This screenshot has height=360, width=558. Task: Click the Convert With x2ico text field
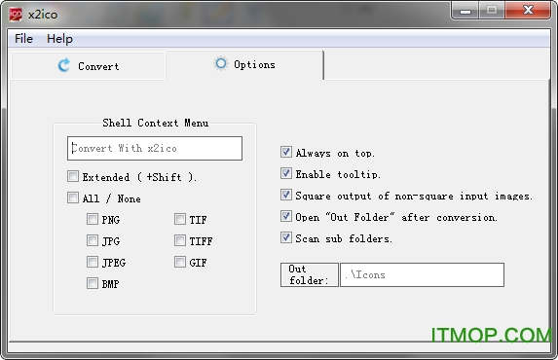click(155, 148)
